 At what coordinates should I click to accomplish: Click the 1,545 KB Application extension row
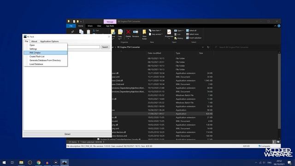click(x=162, y=81)
